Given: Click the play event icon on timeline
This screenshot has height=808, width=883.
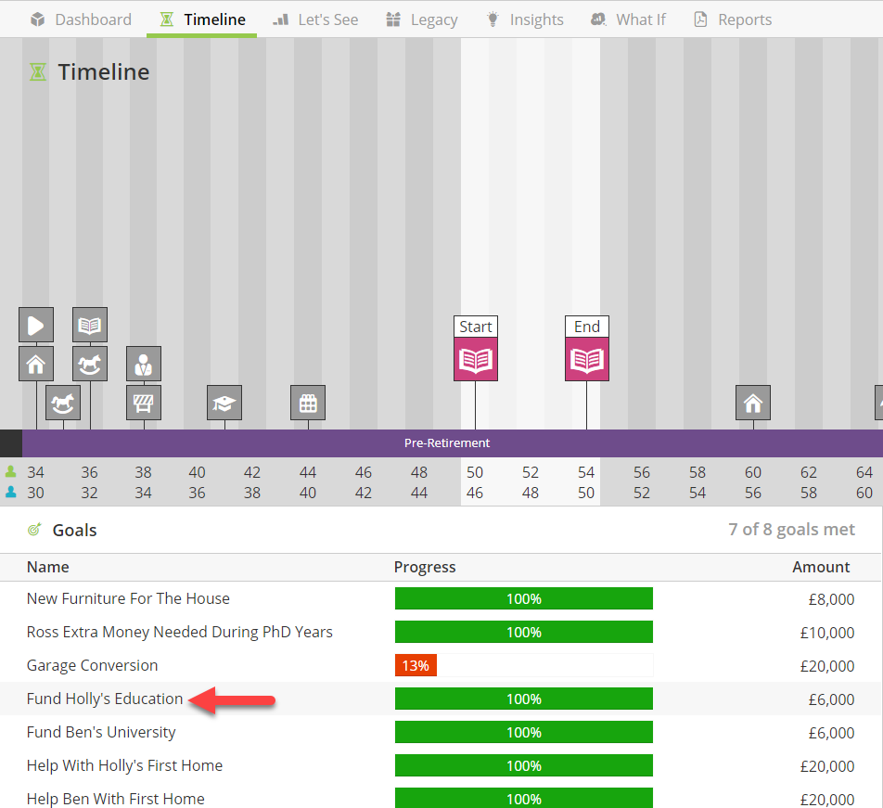Looking at the screenshot, I should coord(36,325).
